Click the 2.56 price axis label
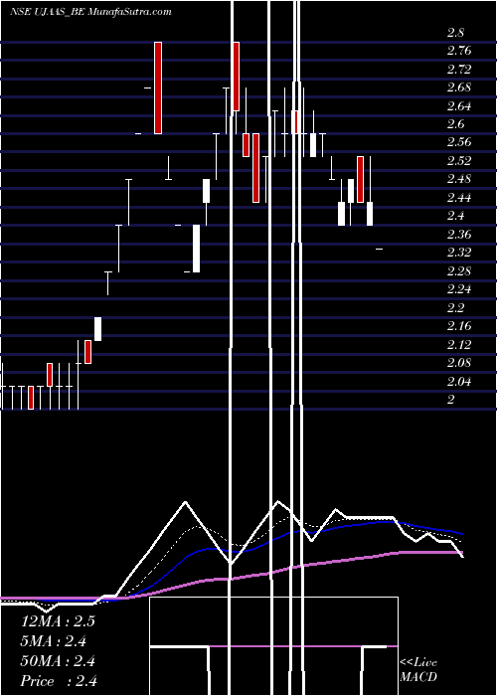Image resolution: width=497 pixels, height=696 pixels. [459, 142]
